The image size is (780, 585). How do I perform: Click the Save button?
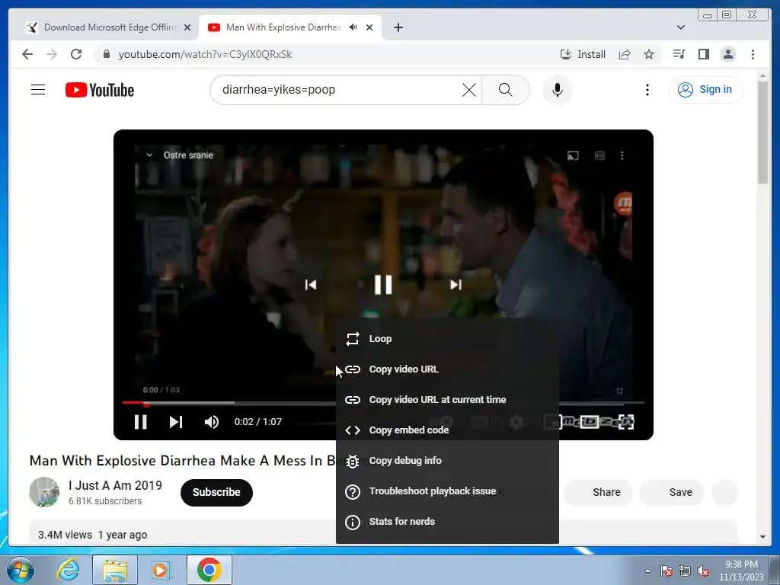(672, 492)
